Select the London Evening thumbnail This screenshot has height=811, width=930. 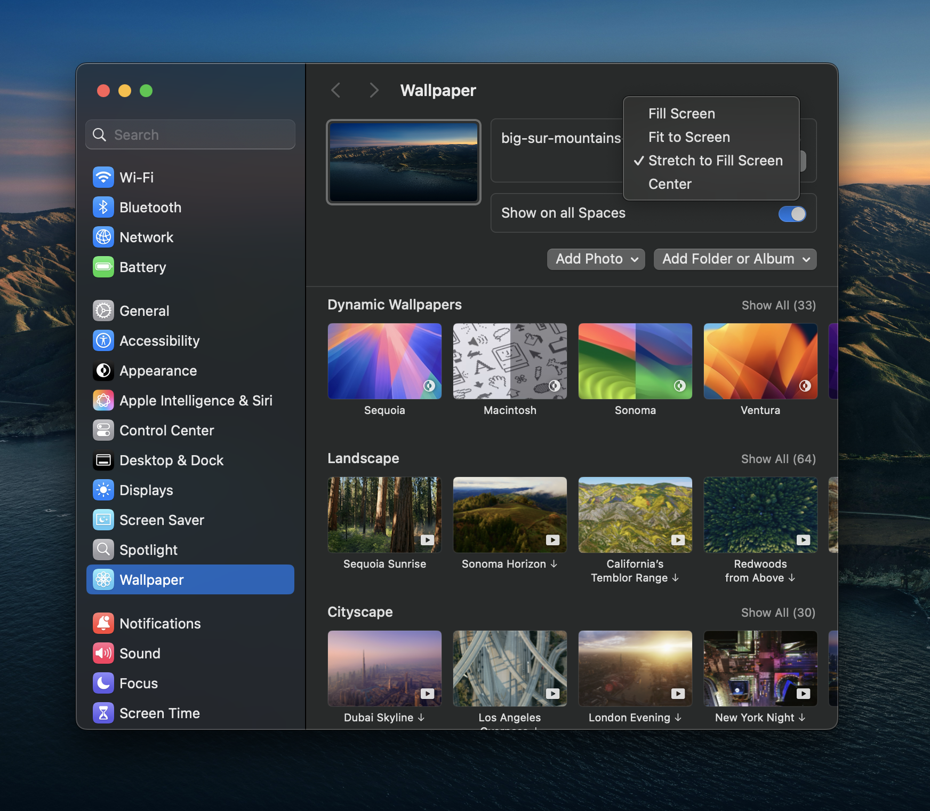pyautogui.click(x=635, y=669)
